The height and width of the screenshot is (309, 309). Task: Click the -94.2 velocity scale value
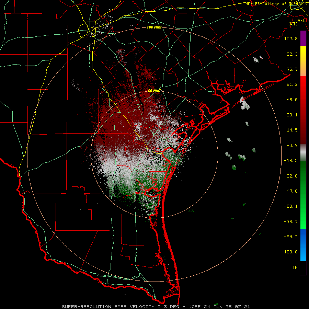[x=291, y=237]
